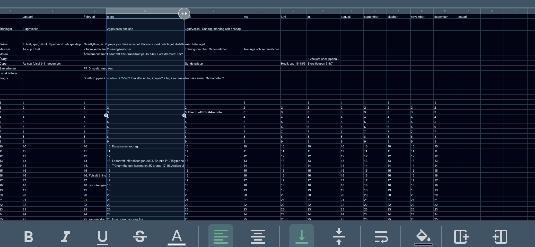Select middle vertical alignment
This screenshot has height=247, width=535.
point(339,236)
